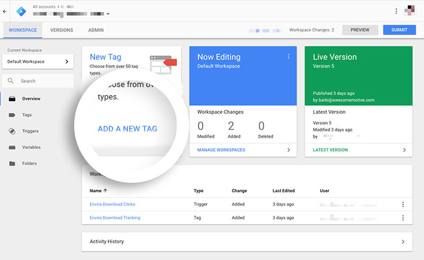Image resolution: width=424 pixels, height=260 pixels.
Task: Open the Now Editing card options menu
Action: pyautogui.click(x=288, y=57)
